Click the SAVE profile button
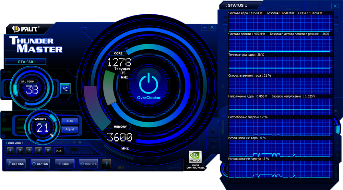This screenshot has height=190, width=343. pos(58,151)
